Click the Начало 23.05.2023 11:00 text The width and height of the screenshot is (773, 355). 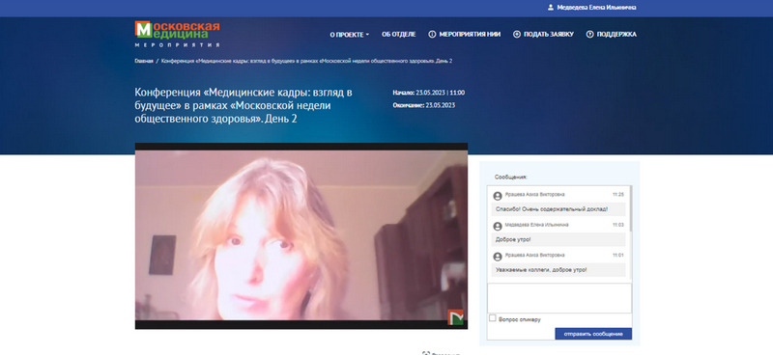click(x=428, y=93)
